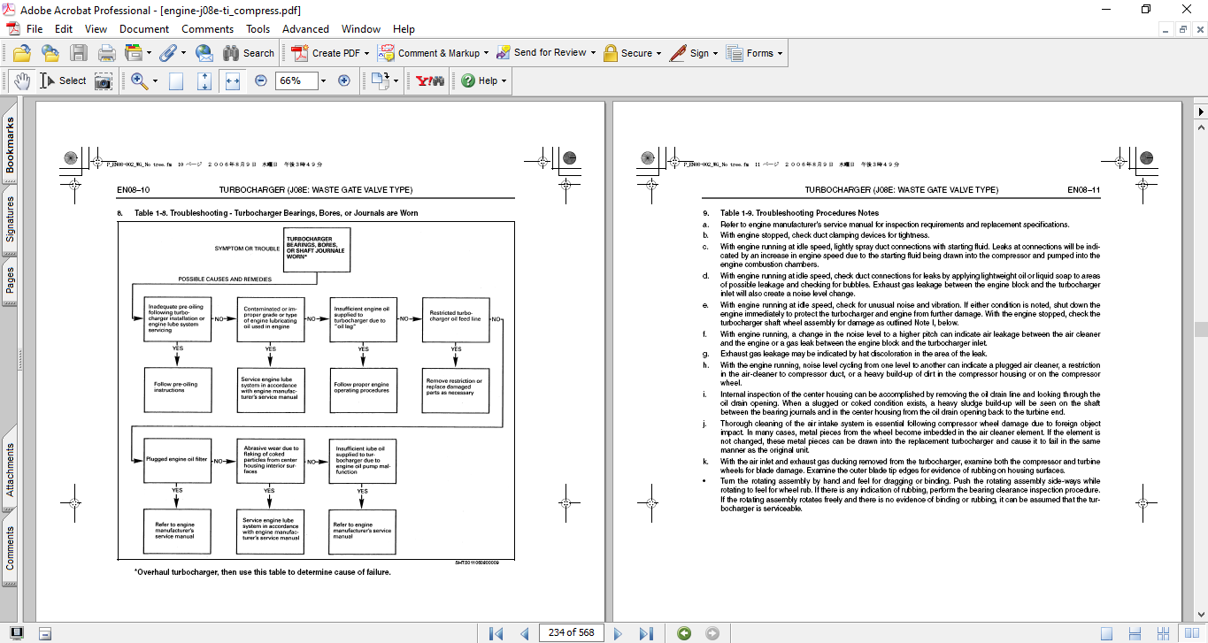
Task: Click the Fit Width icon
Action: click(233, 80)
